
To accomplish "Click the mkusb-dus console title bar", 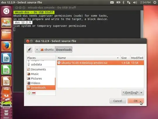I will point(78,8).
